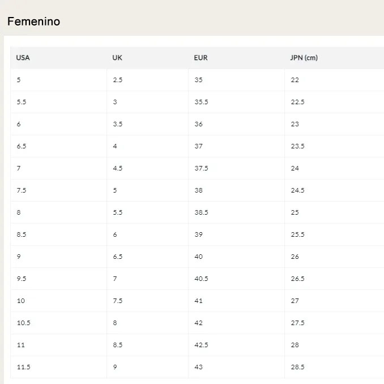
Task: Select the EUR column header
Action: click(236, 58)
